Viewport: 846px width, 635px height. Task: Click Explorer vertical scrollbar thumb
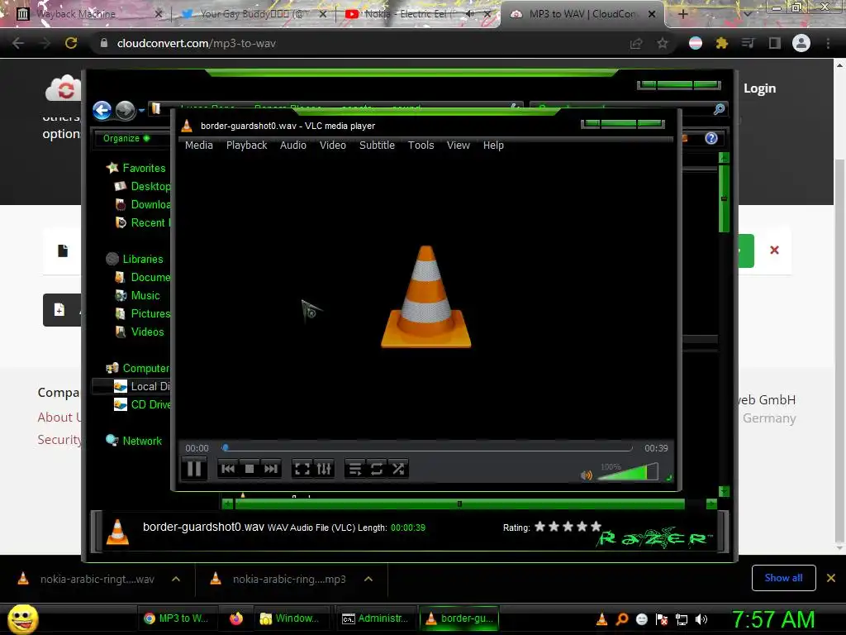tap(724, 198)
